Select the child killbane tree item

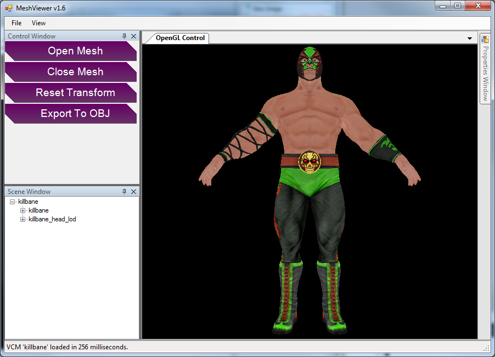click(x=38, y=210)
